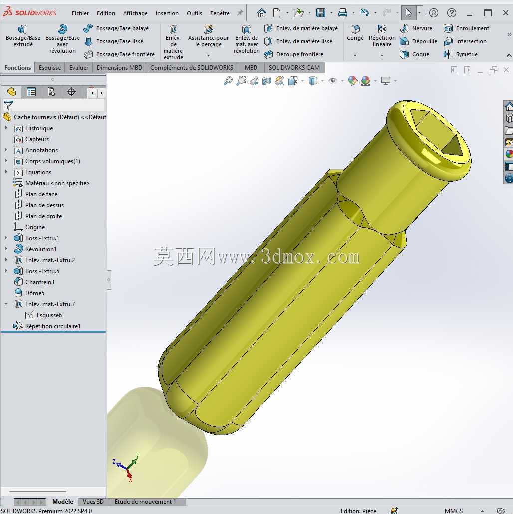Expand Corps volumiques(1) node
The image size is (513, 514).
(x=6, y=161)
